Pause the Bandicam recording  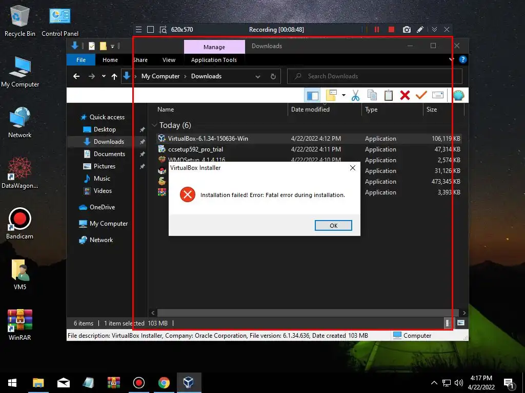click(x=377, y=29)
